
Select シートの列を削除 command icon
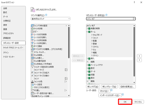[32, 40]
